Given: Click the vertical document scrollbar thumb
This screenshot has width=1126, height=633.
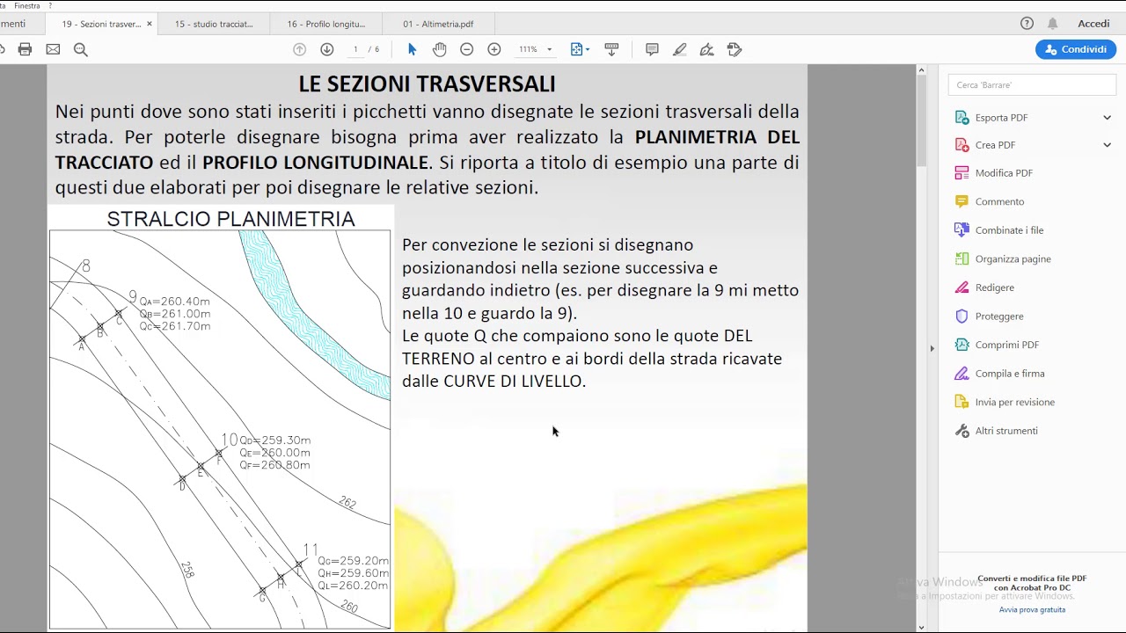Looking at the screenshot, I should click(921, 120).
